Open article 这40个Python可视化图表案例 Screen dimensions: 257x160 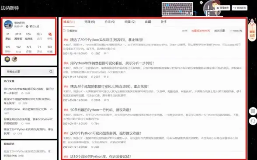point(106,133)
